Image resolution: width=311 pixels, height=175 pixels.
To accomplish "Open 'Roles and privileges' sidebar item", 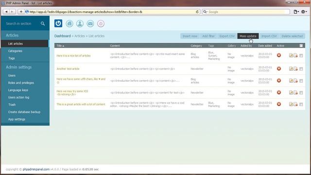I will point(21,83).
